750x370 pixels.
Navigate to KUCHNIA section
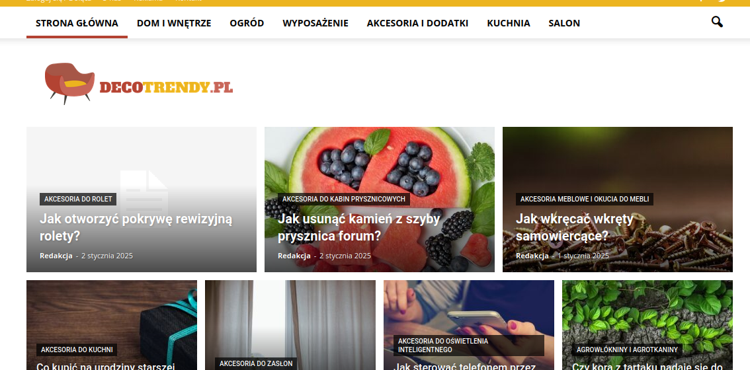pos(509,23)
